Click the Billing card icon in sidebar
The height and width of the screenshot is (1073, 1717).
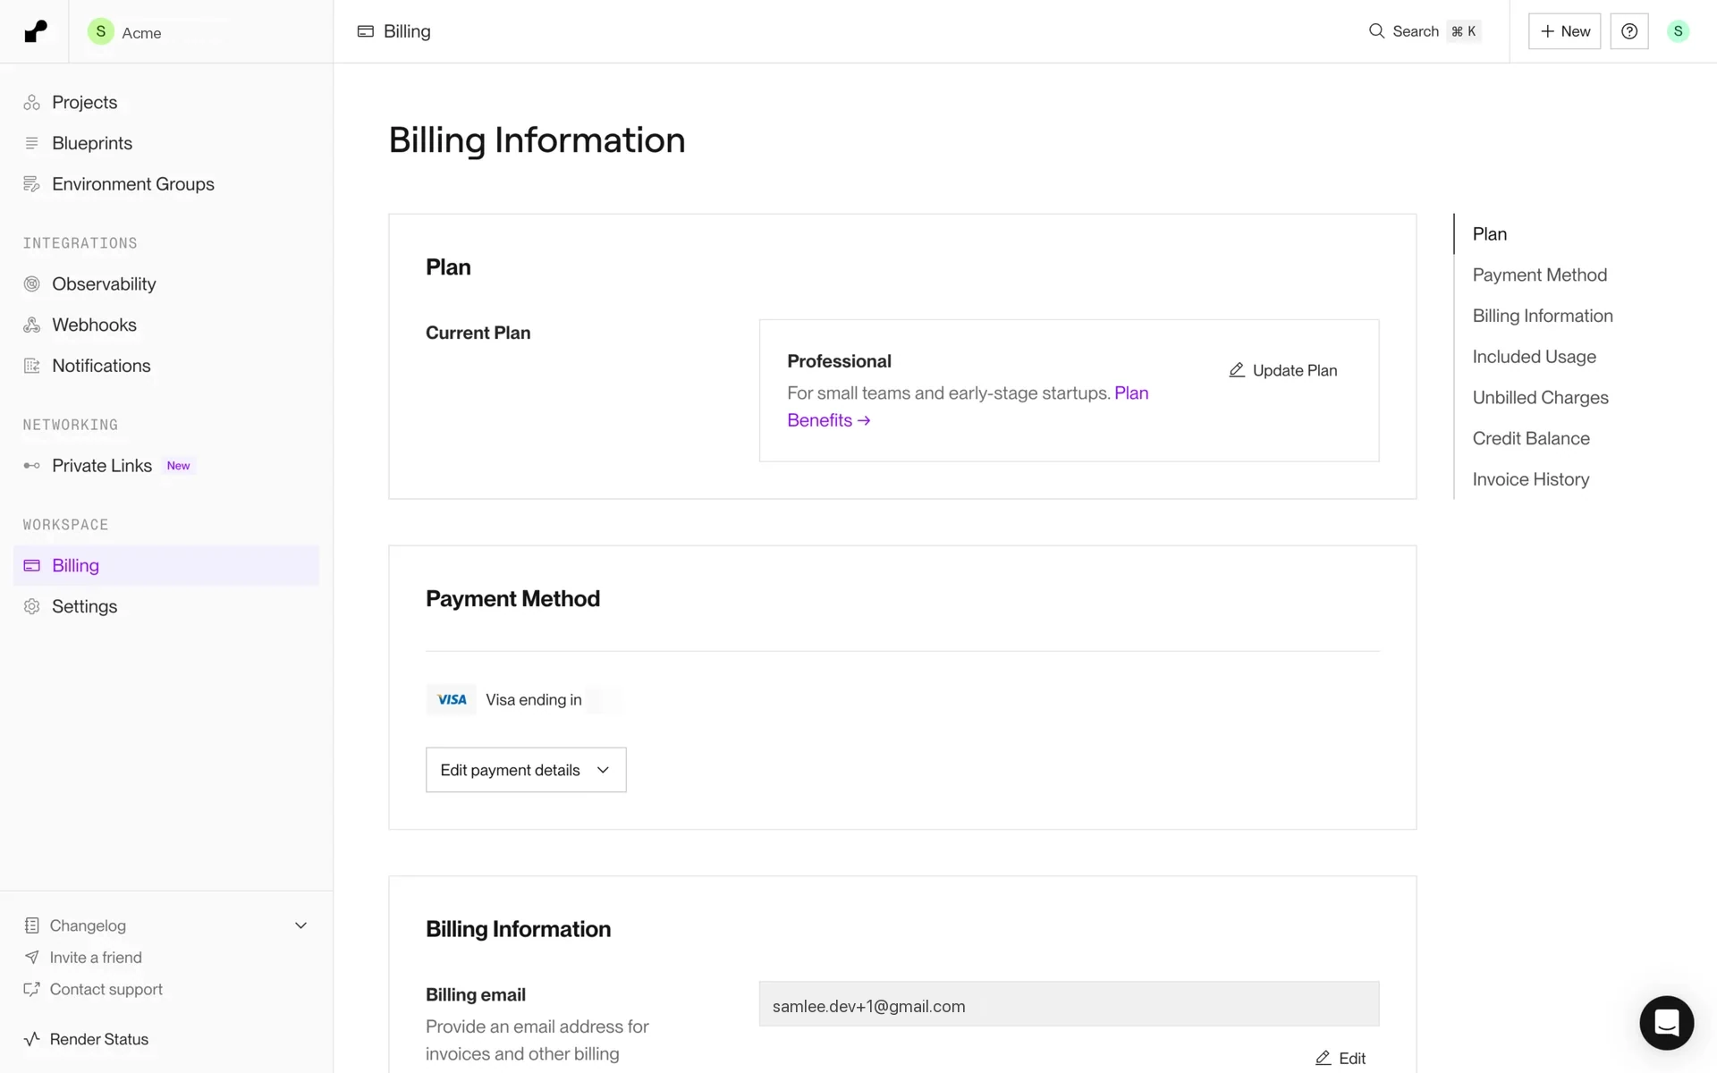click(x=32, y=565)
